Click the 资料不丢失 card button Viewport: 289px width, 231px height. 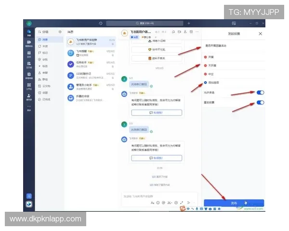pyautogui.click(x=157, y=58)
